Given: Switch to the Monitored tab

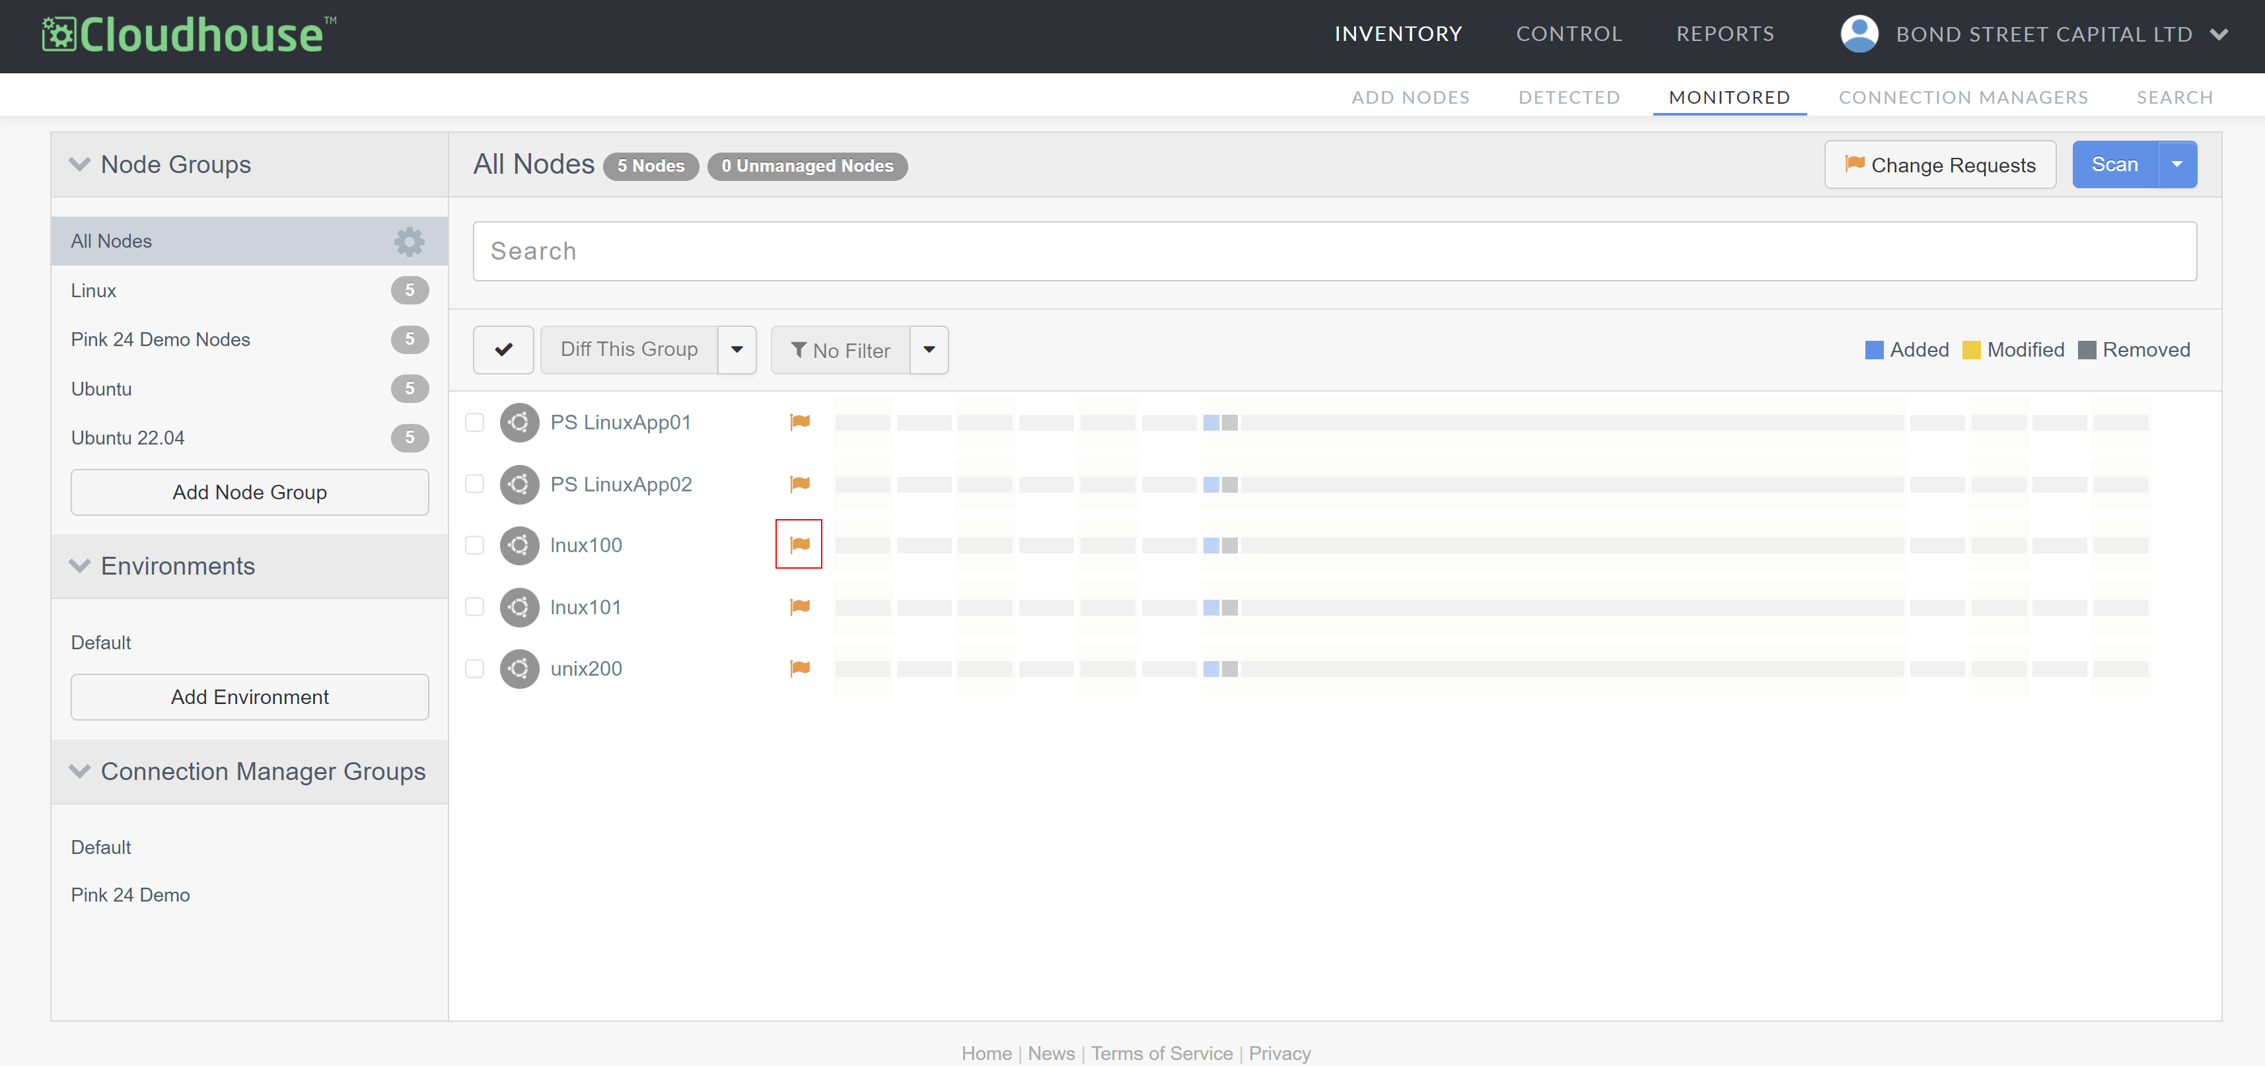Looking at the screenshot, I should point(1729,98).
